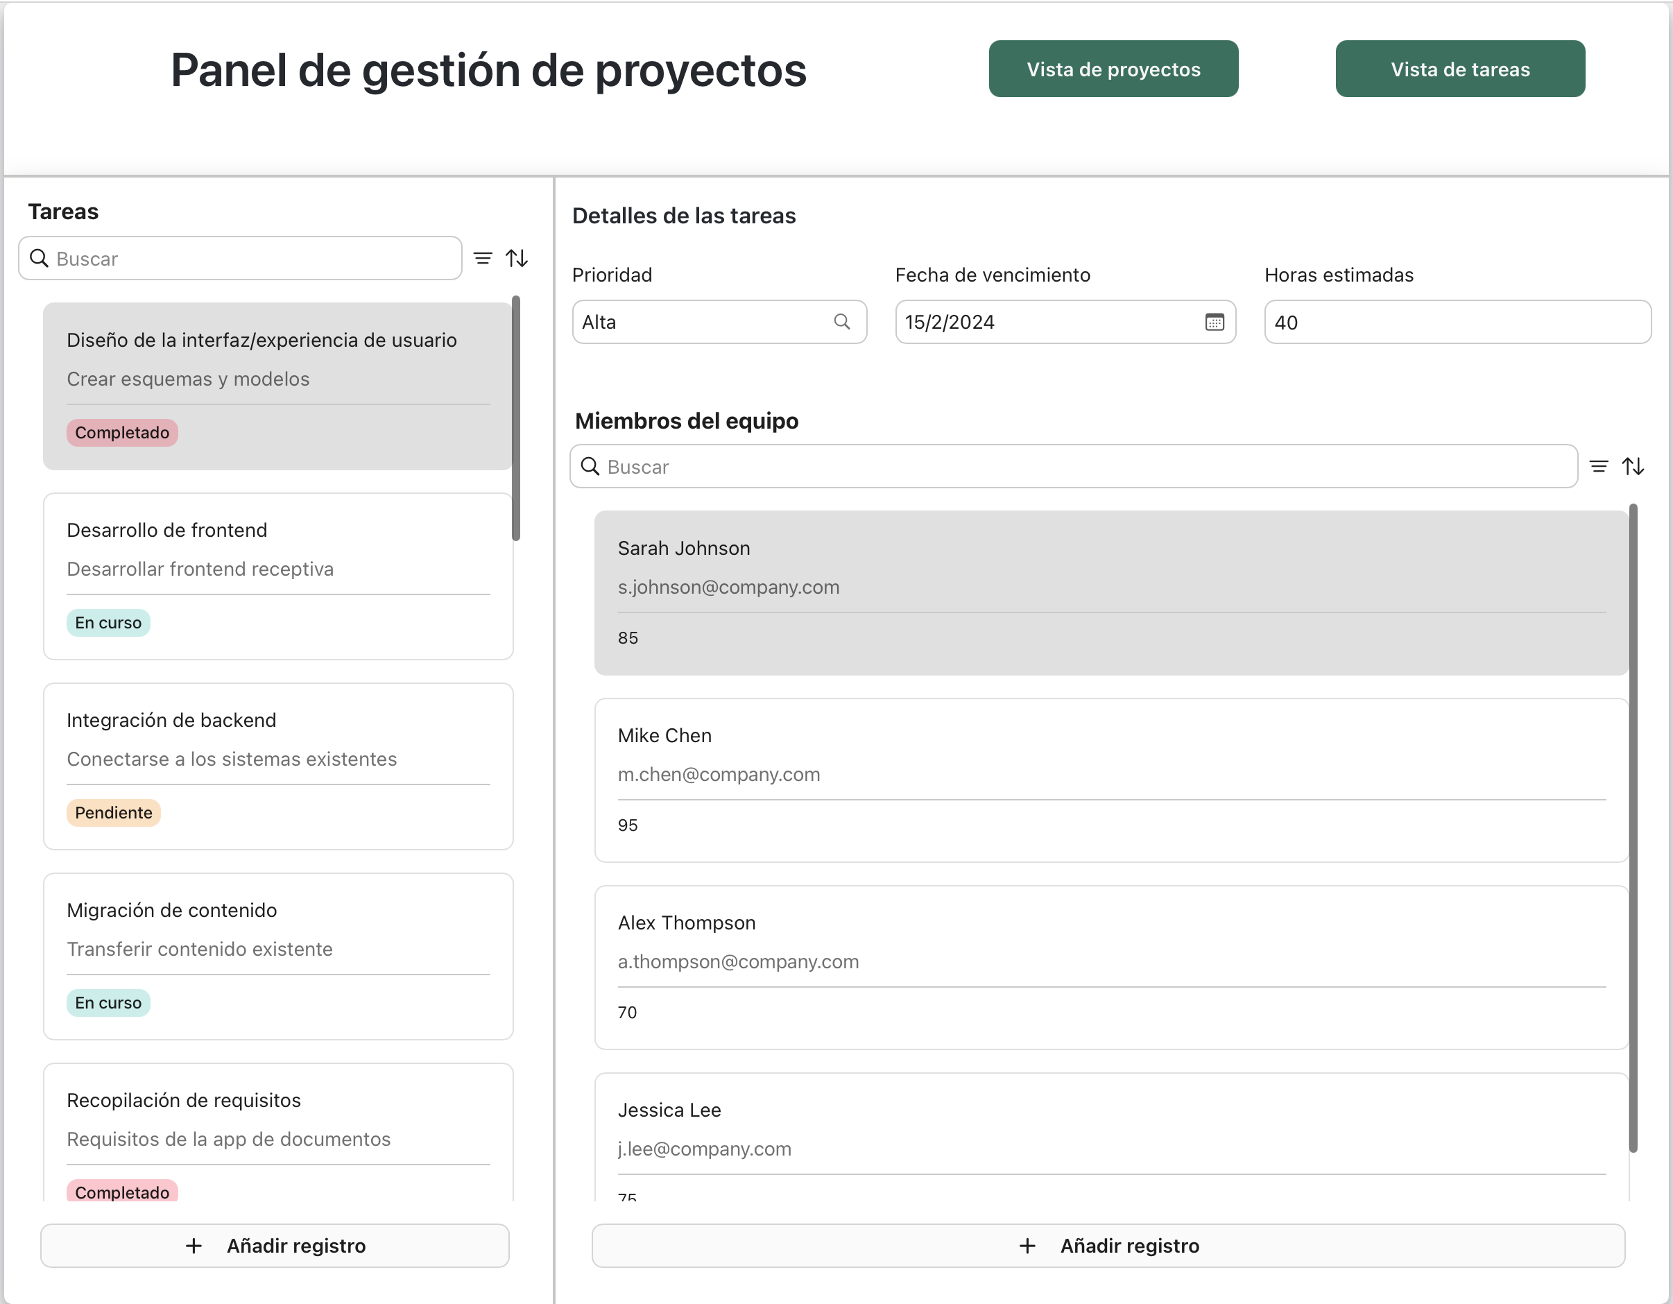Click the sort icon next to Tareas search

click(x=517, y=258)
